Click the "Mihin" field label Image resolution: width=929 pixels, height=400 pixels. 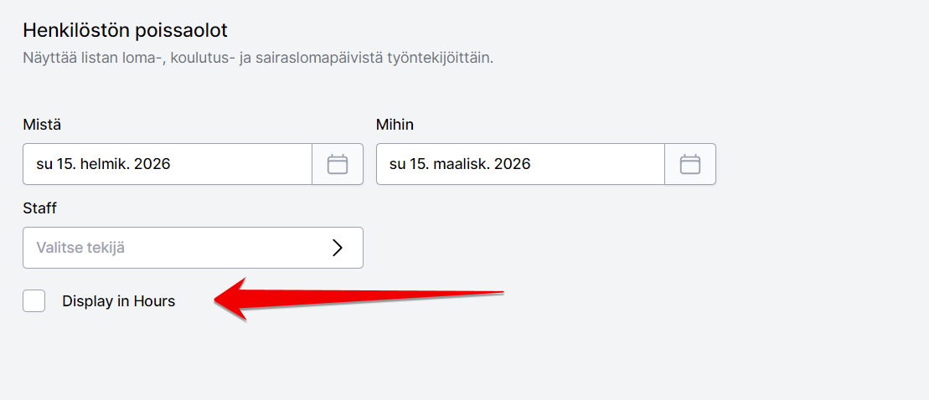coord(395,125)
